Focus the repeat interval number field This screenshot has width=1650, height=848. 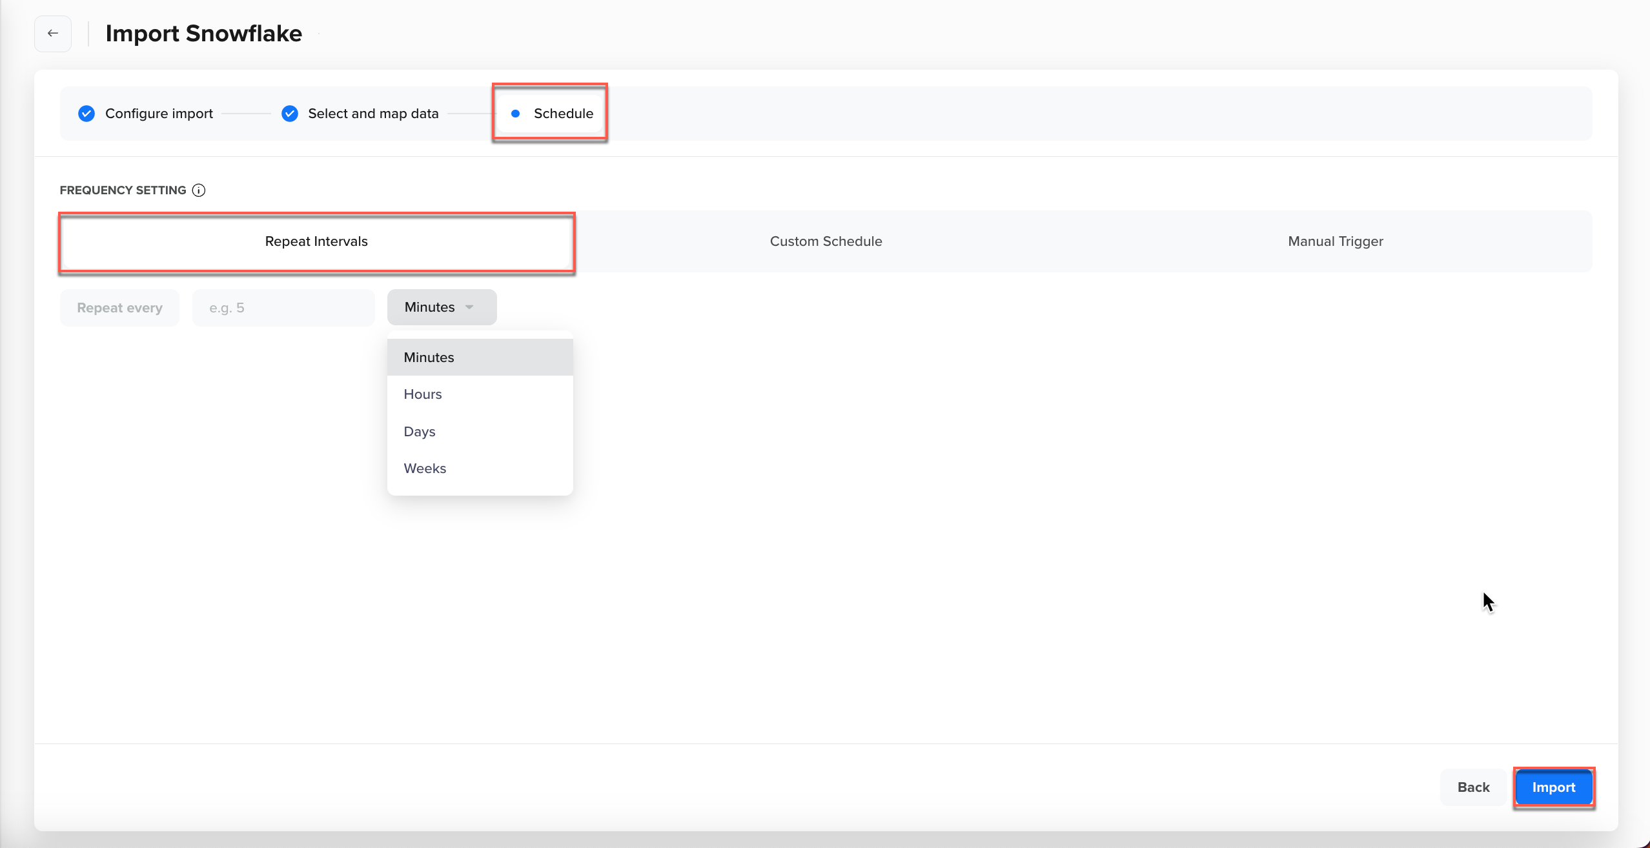click(283, 308)
